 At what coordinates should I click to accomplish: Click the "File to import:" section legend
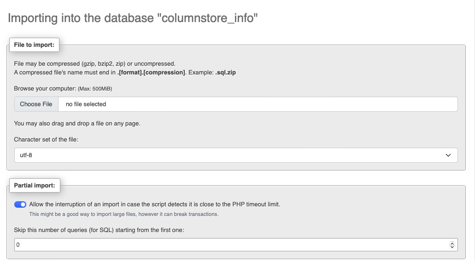pos(34,45)
